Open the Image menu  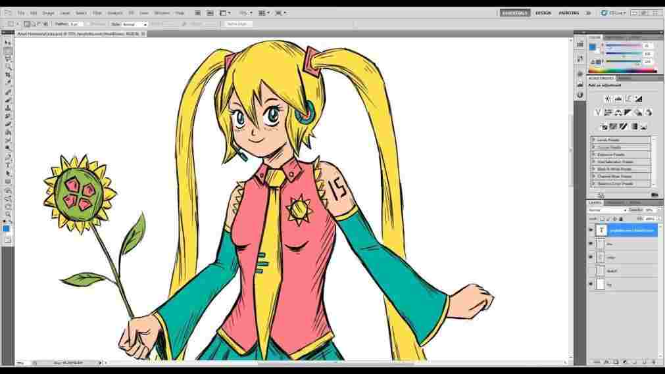[49, 12]
